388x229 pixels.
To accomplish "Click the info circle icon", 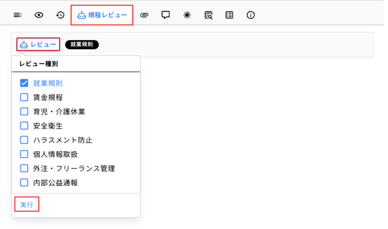I will (251, 15).
